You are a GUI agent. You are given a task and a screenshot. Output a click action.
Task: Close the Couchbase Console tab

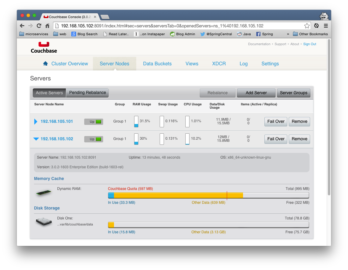(x=95, y=17)
